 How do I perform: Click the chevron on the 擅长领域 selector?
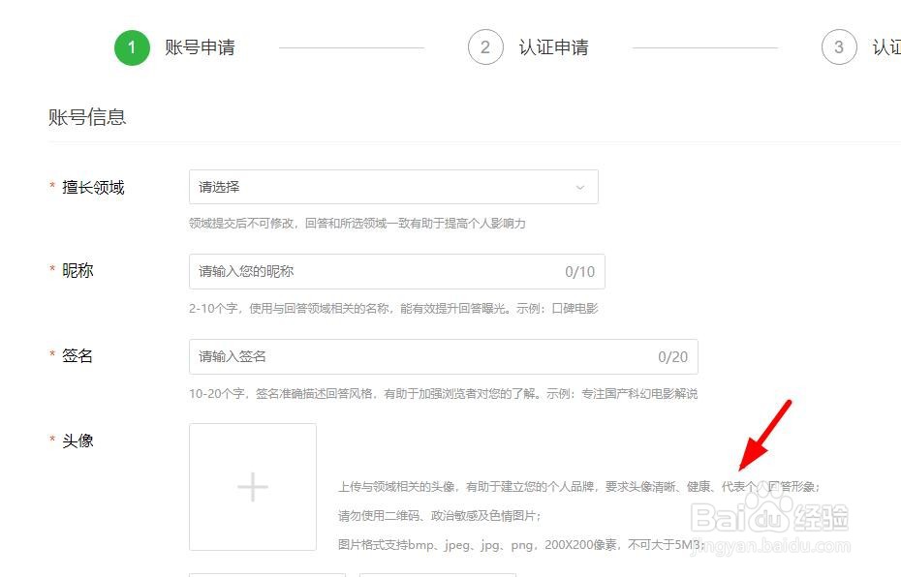578,187
